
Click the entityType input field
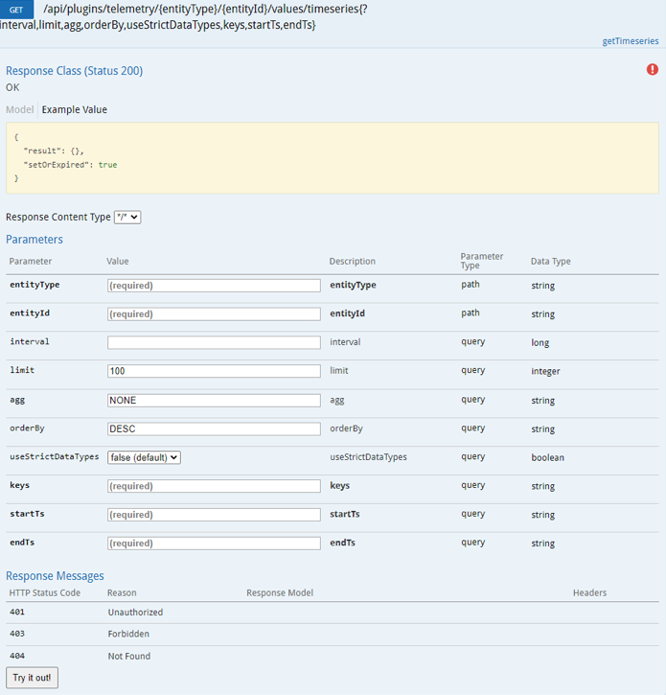click(x=214, y=286)
